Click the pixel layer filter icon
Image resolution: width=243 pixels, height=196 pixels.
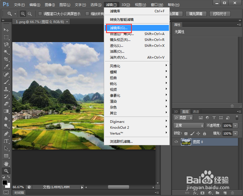[x=201, y=118]
